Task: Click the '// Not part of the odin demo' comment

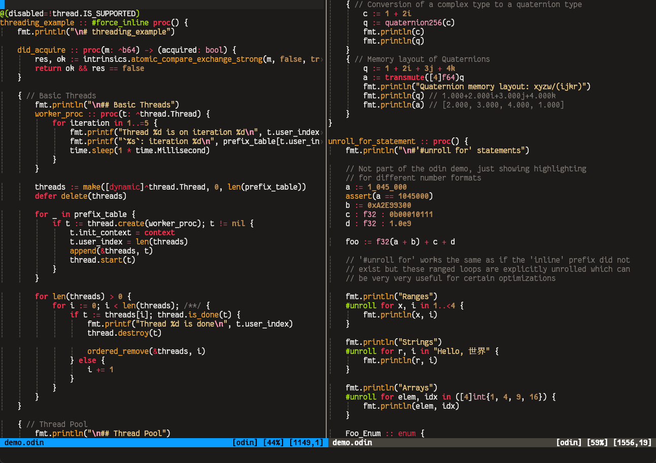Action: [x=466, y=169]
